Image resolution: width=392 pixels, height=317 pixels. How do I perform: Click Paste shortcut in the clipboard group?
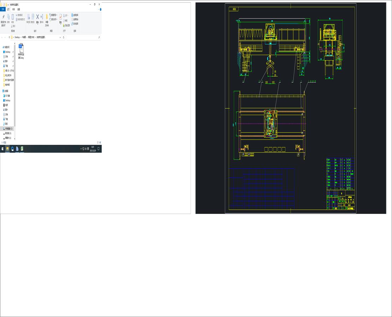pyautogui.click(x=20, y=19)
